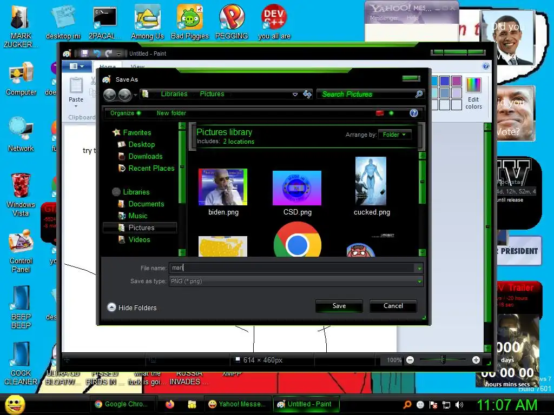
Task: Switch to Yahoo! Messenger on taskbar
Action: coord(238,404)
